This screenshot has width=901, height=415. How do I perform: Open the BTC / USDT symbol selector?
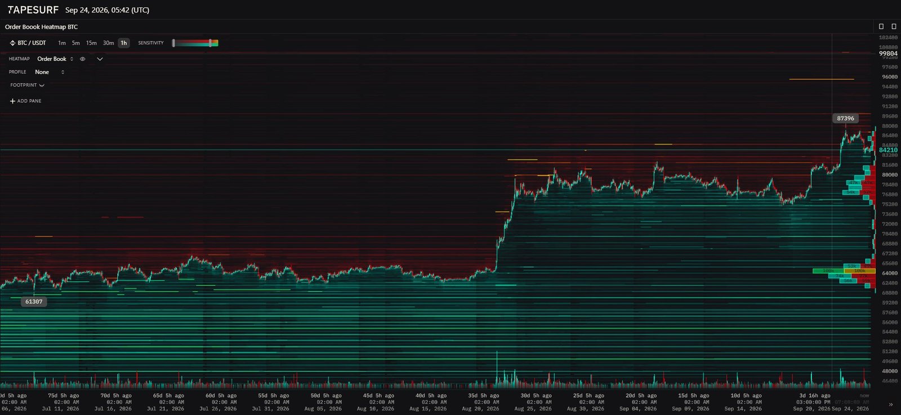28,43
